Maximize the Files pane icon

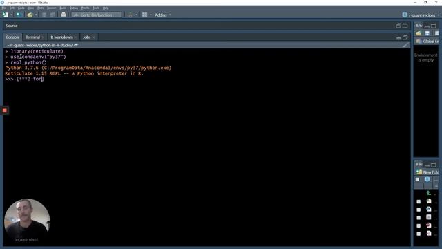(434, 165)
